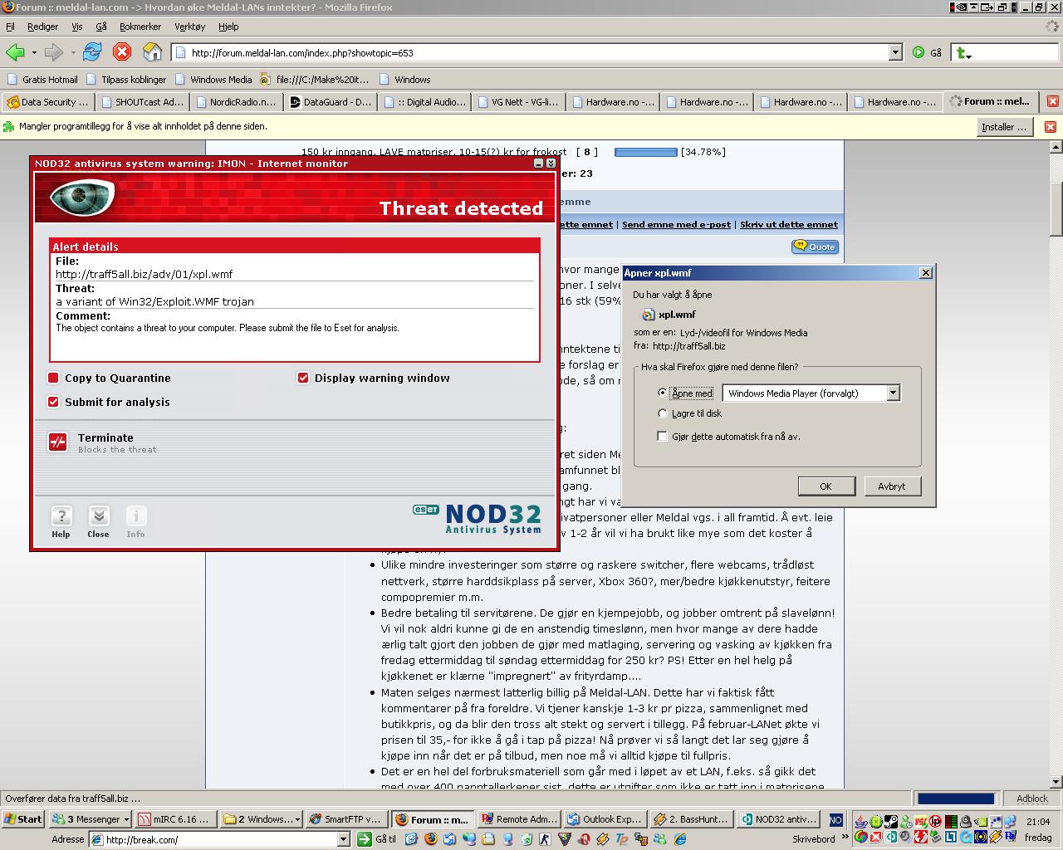Screen dimensions: 1063x850
Task: Open the Fil menu
Action: point(10,27)
